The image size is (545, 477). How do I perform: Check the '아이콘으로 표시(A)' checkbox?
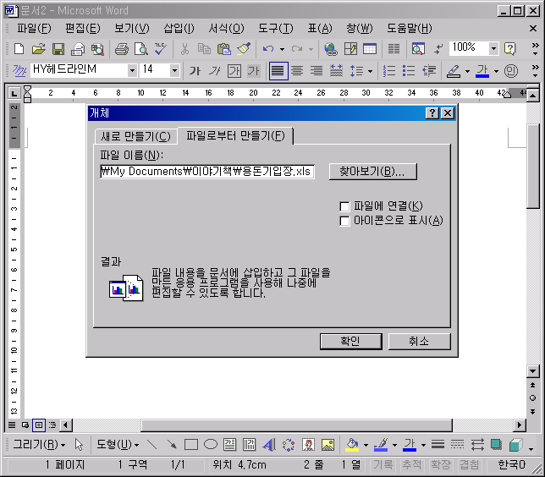(x=344, y=222)
